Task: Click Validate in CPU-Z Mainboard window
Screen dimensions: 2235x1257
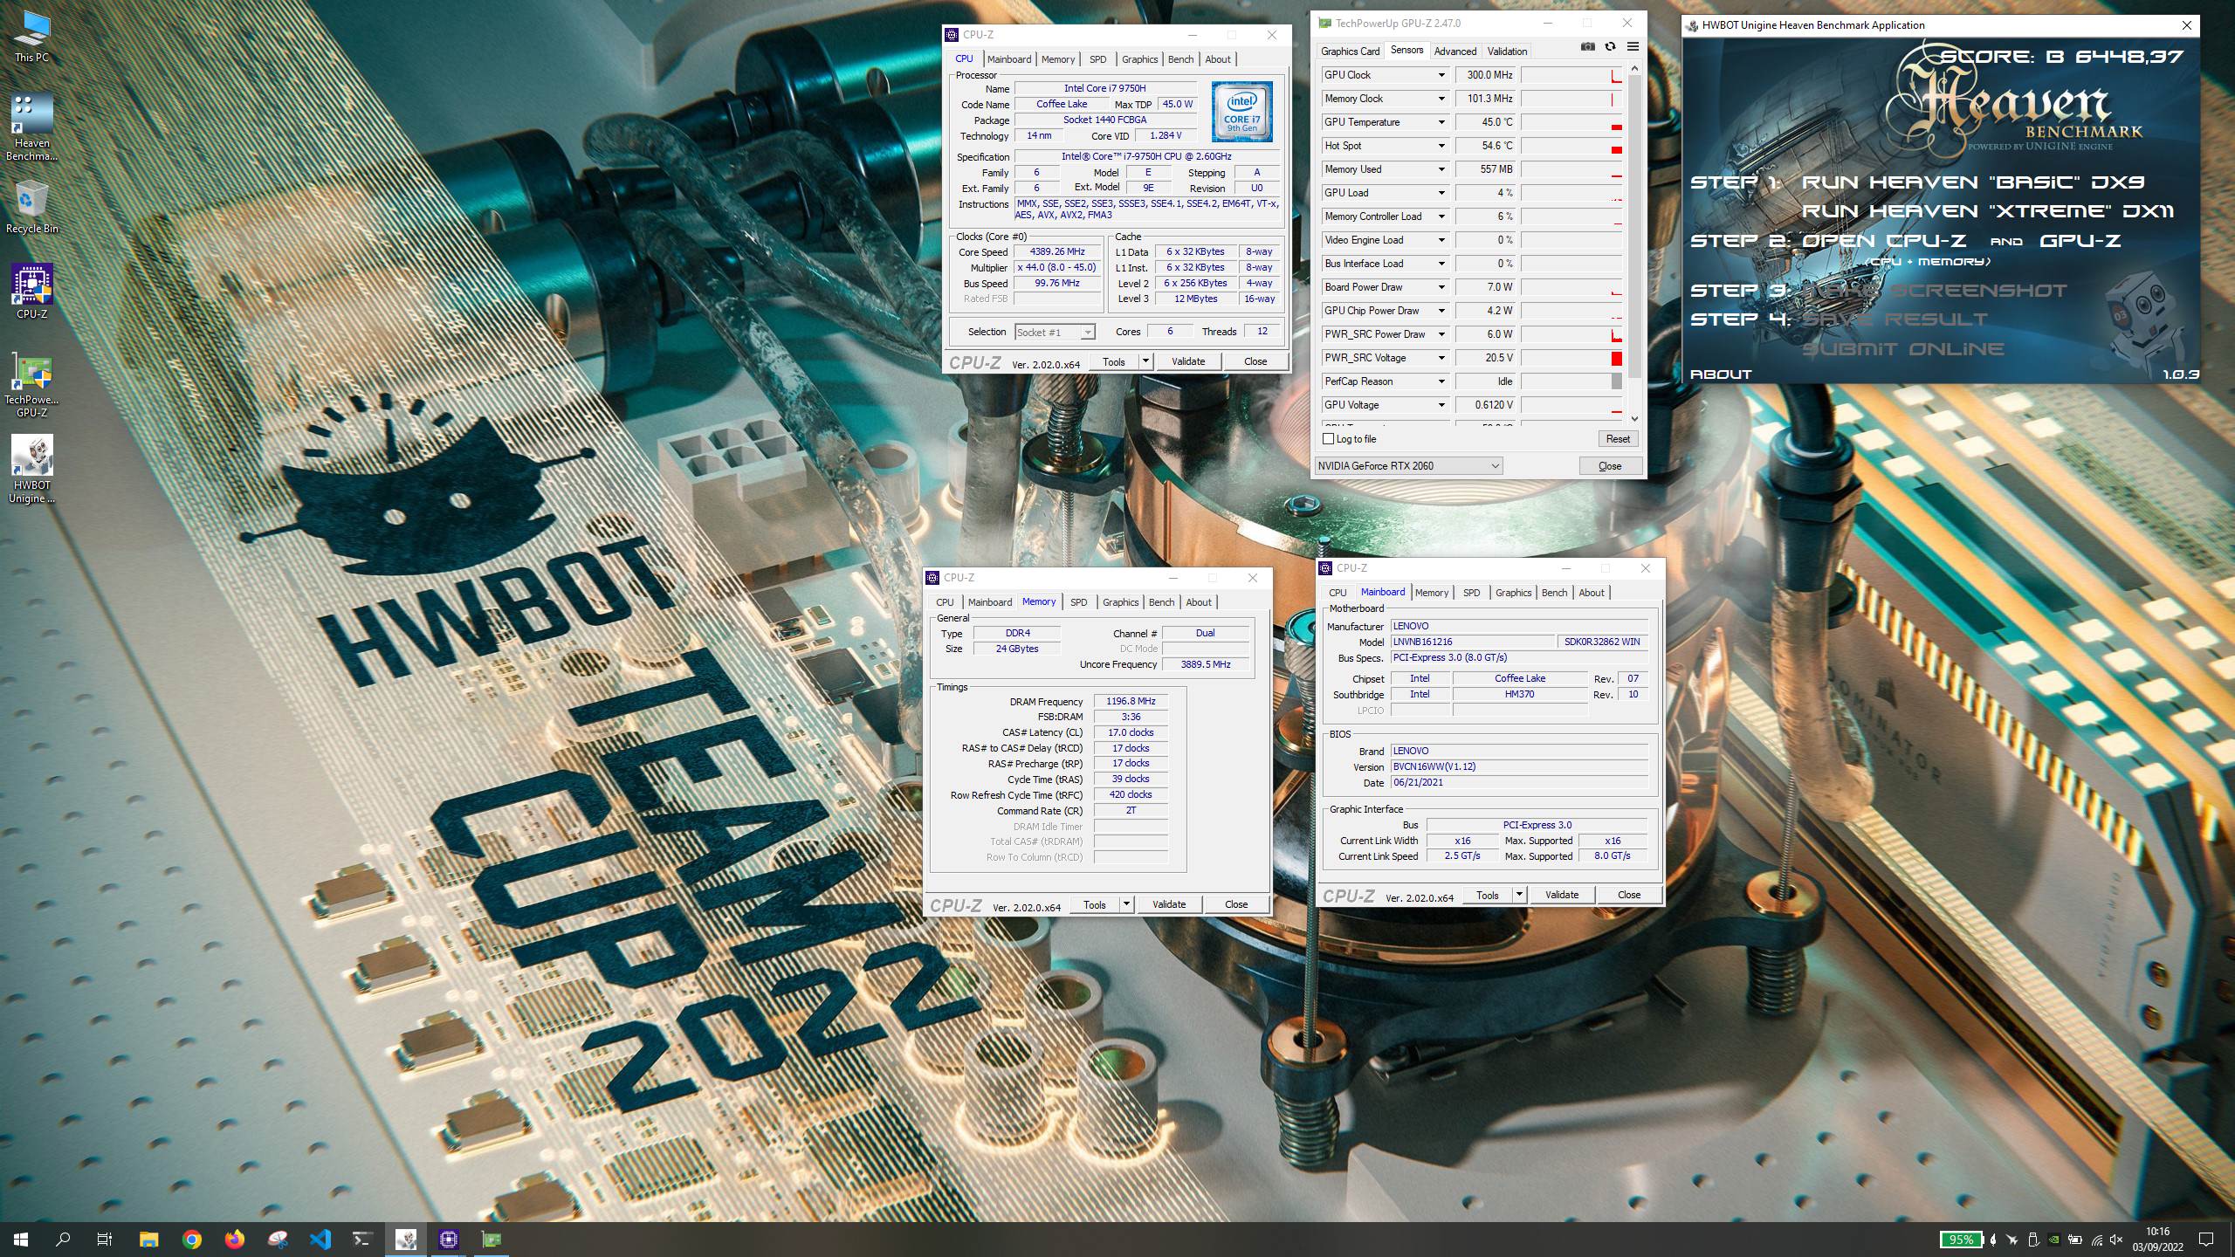Action: pos(1562,895)
